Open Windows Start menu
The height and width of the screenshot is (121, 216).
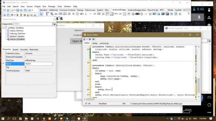[x=3, y=119]
